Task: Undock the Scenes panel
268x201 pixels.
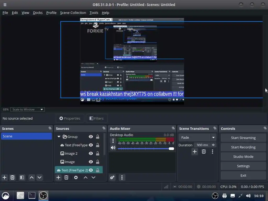Action: [50, 128]
